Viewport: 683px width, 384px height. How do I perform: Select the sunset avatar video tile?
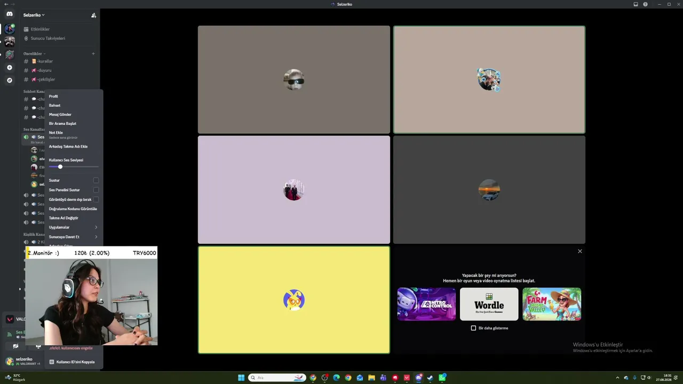[x=489, y=190]
